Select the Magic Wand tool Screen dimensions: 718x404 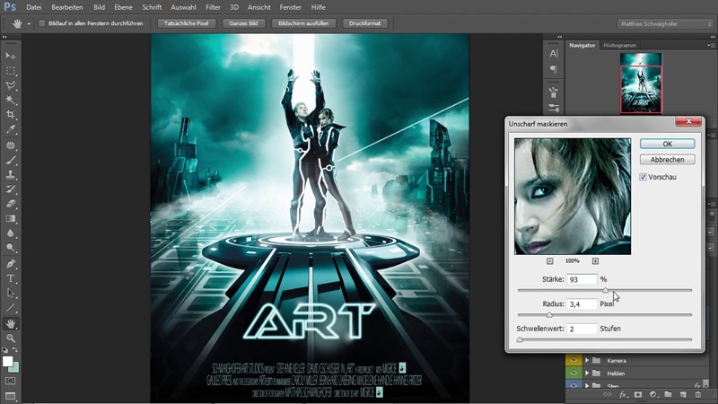(x=10, y=100)
